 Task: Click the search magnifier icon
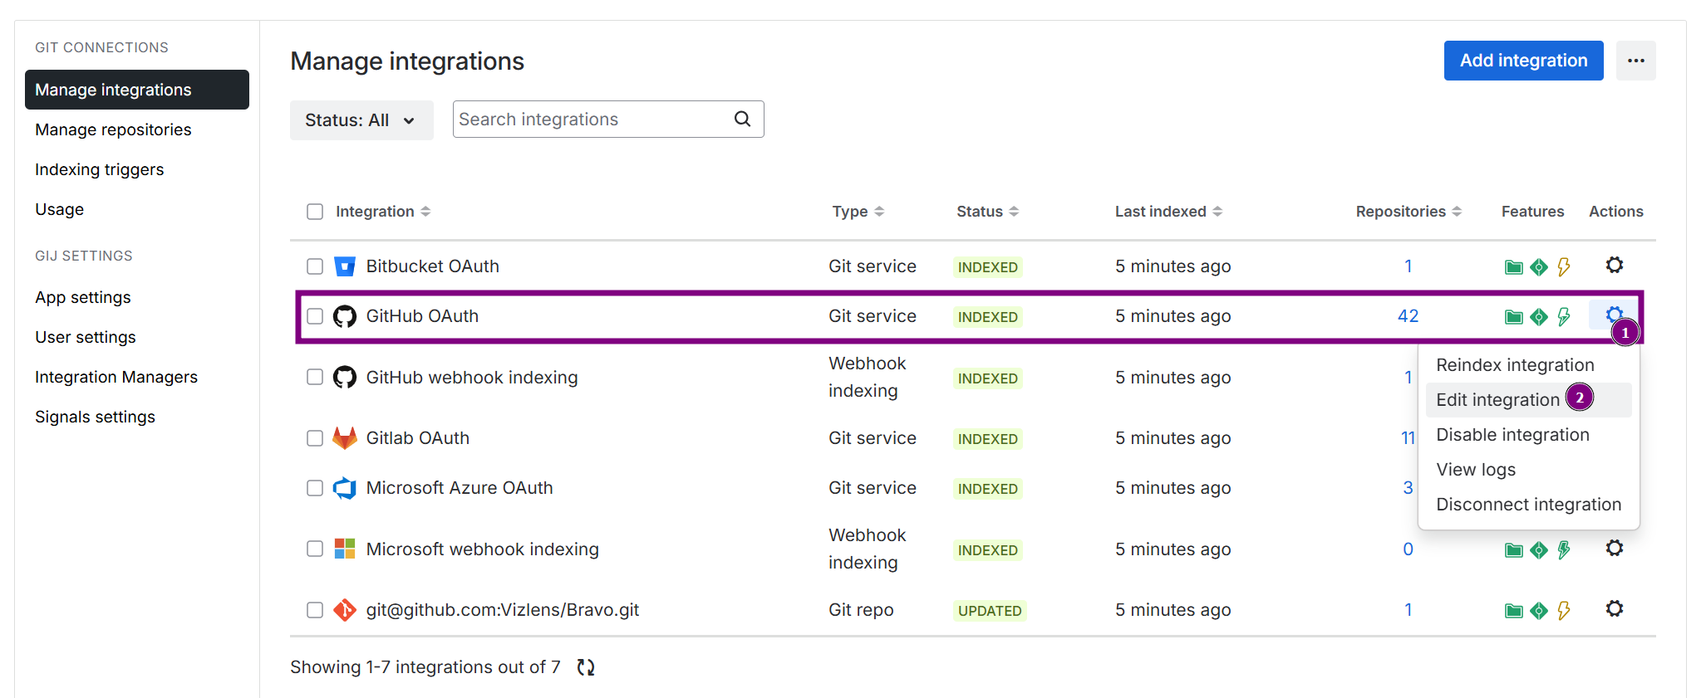pyautogui.click(x=742, y=120)
